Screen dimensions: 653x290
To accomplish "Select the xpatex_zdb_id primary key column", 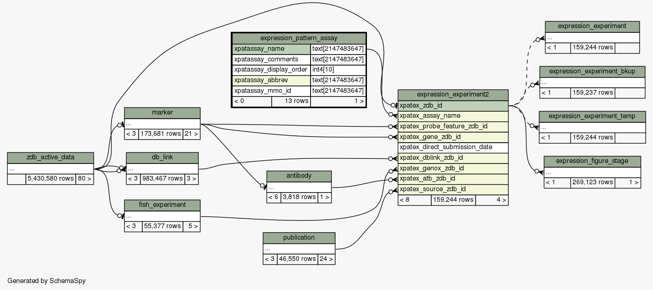I will (x=452, y=105).
